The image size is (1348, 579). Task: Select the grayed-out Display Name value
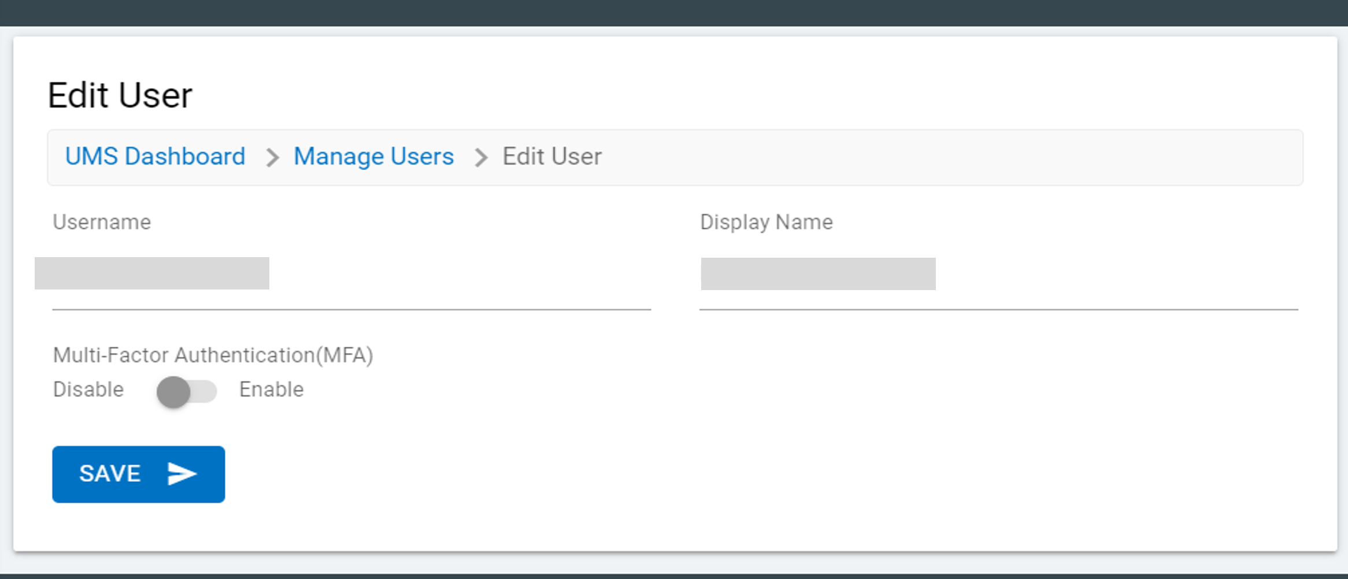tap(818, 274)
